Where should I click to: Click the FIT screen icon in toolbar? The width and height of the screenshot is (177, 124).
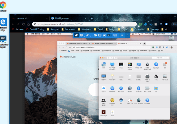click(100, 35)
